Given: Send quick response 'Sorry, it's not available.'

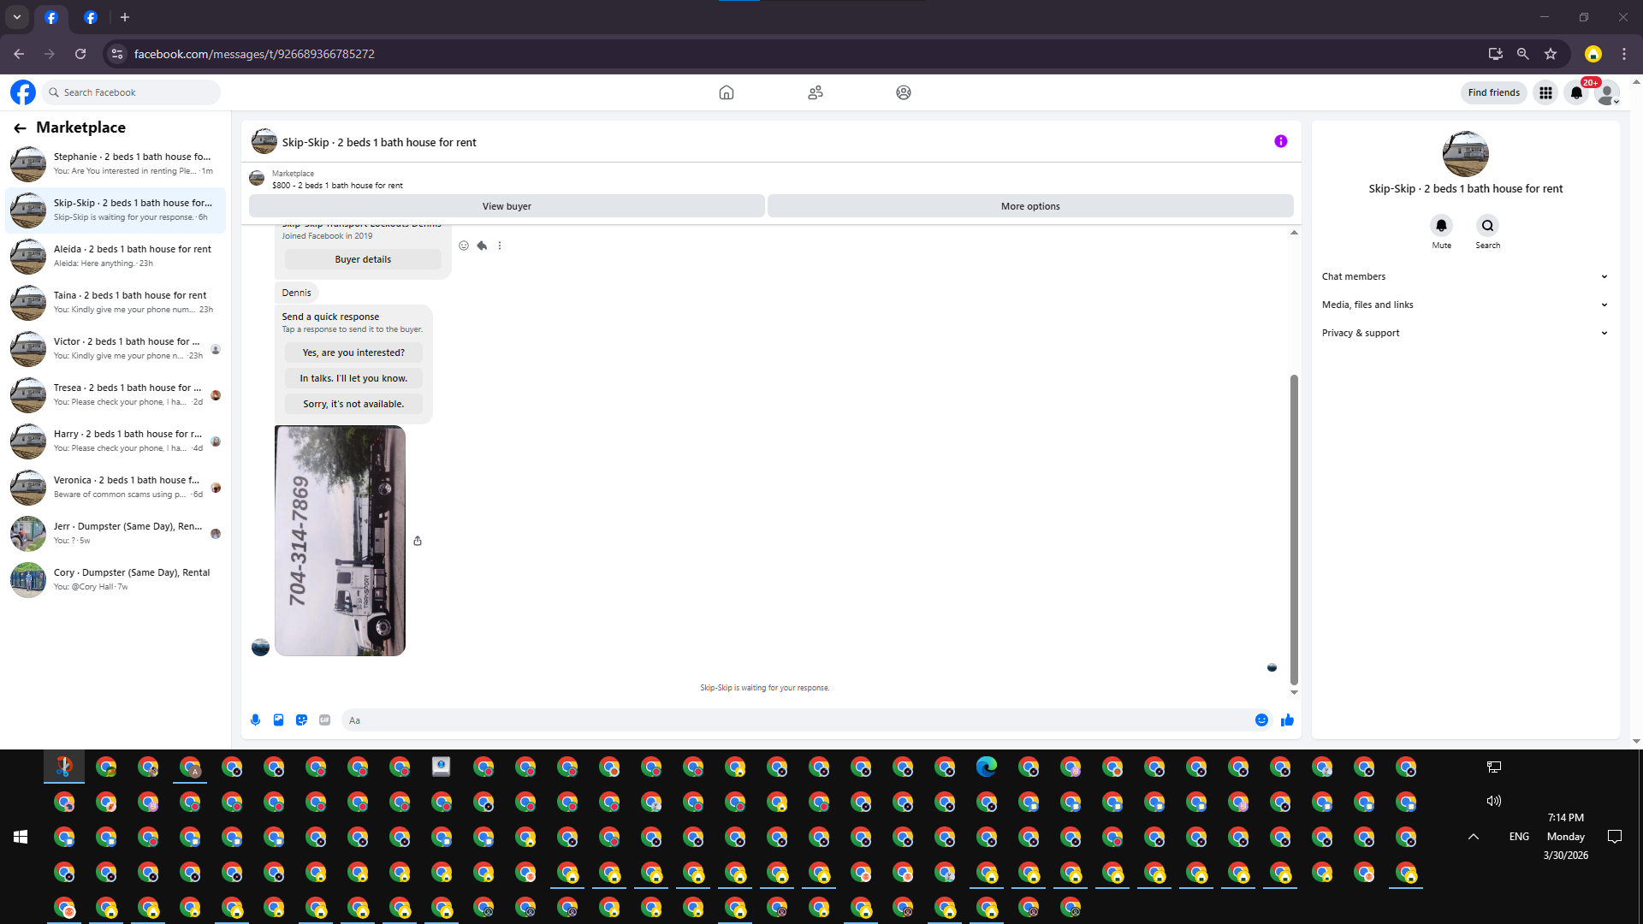Looking at the screenshot, I should coord(353,404).
